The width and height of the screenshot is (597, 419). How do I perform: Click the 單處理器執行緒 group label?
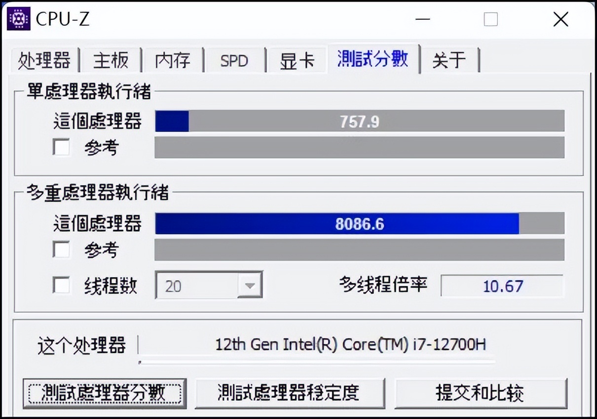(89, 92)
